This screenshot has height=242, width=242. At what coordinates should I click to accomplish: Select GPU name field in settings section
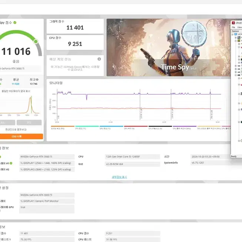pyautogui.click(x=47, y=195)
